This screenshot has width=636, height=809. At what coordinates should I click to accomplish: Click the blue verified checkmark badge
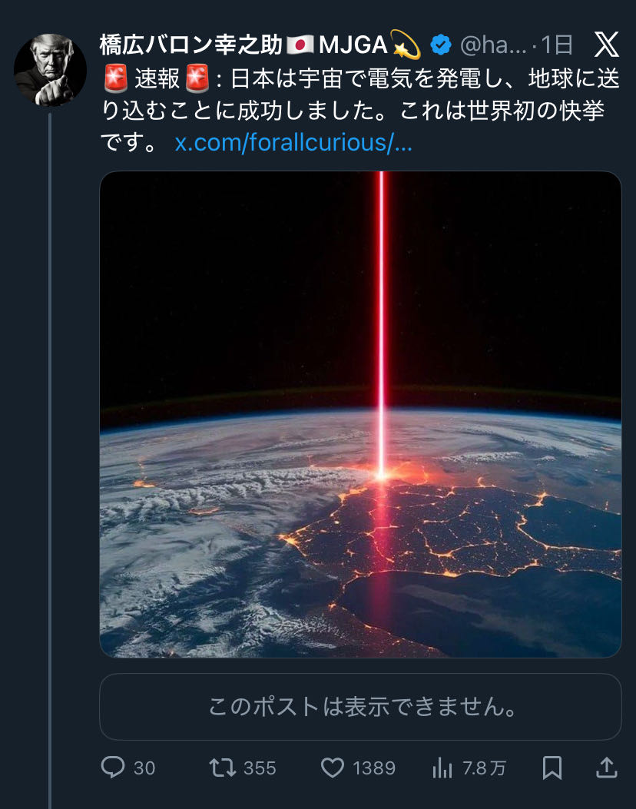[x=440, y=45]
